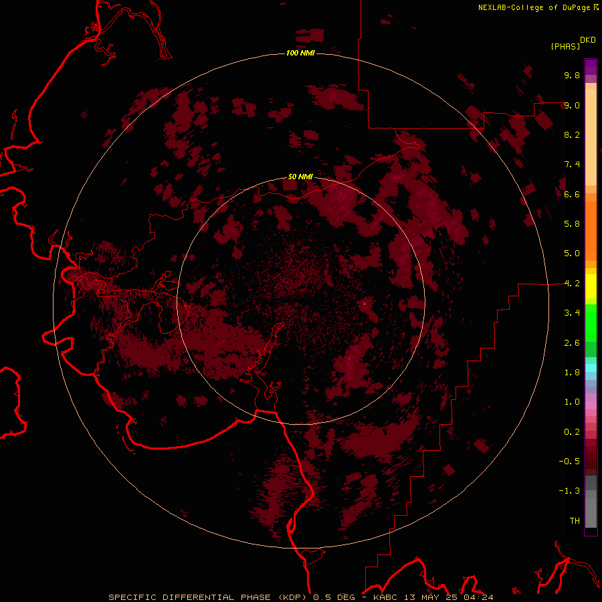The width and height of the screenshot is (602, 602).
Task: Click the 0.2 color scale value
Action: 572,432
